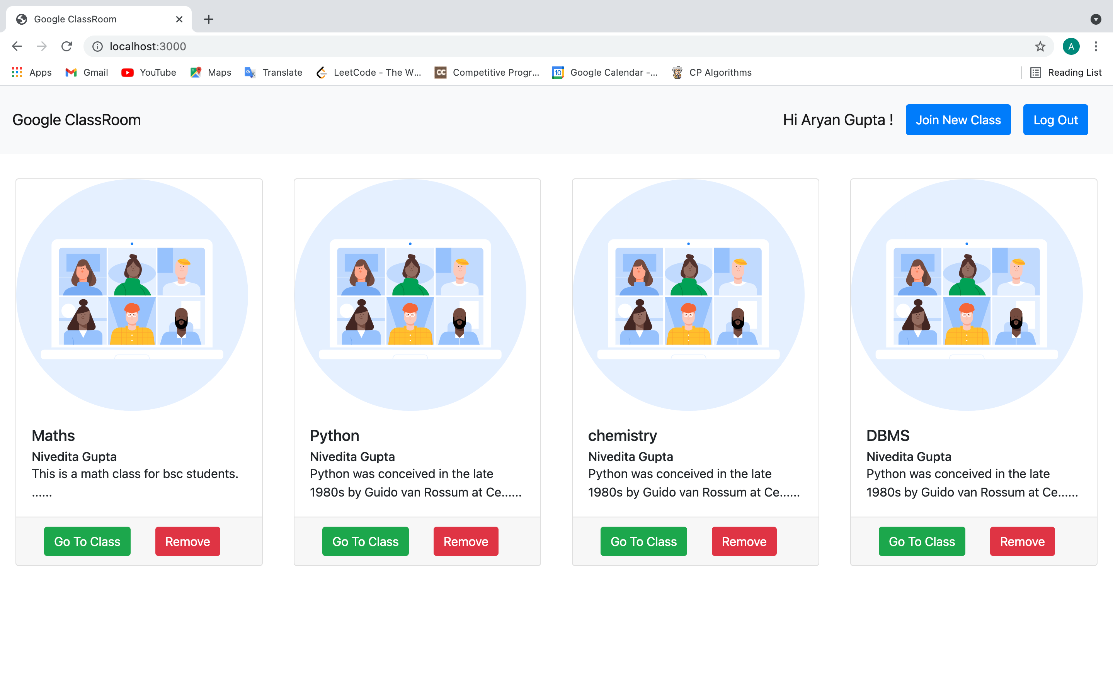
Task: Open the YouTube bookmark
Action: [148, 72]
